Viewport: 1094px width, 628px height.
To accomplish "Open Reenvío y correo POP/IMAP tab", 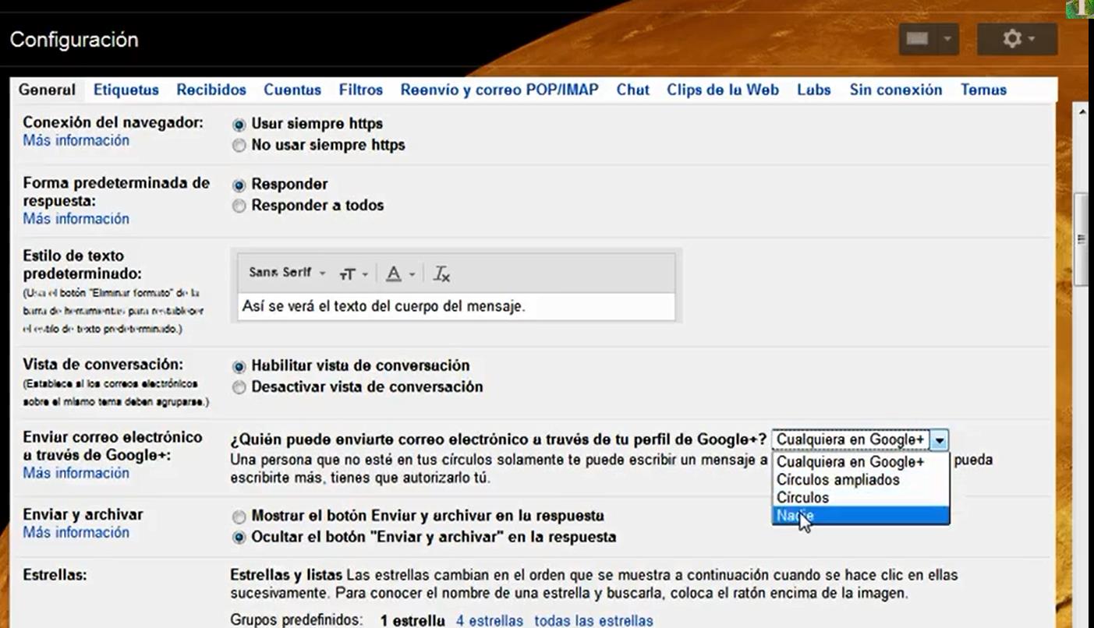I will tap(500, 90).
